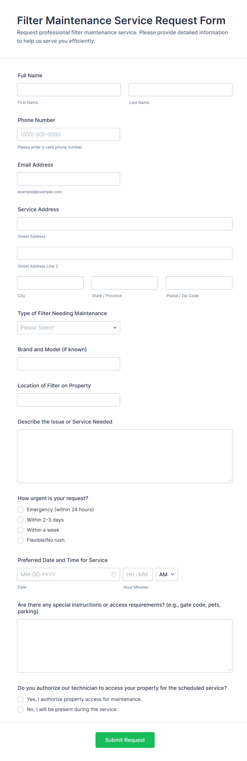The image size is (247, 761).
Task: Focus the Describe the Issue text area
Action: pos(125,456)
